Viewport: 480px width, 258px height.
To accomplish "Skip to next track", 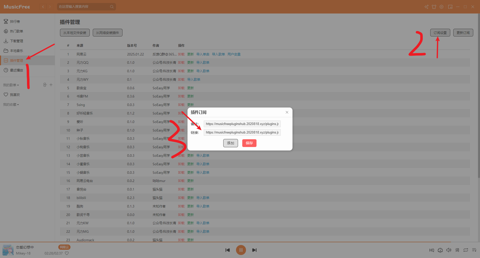I will pos(254,250).
